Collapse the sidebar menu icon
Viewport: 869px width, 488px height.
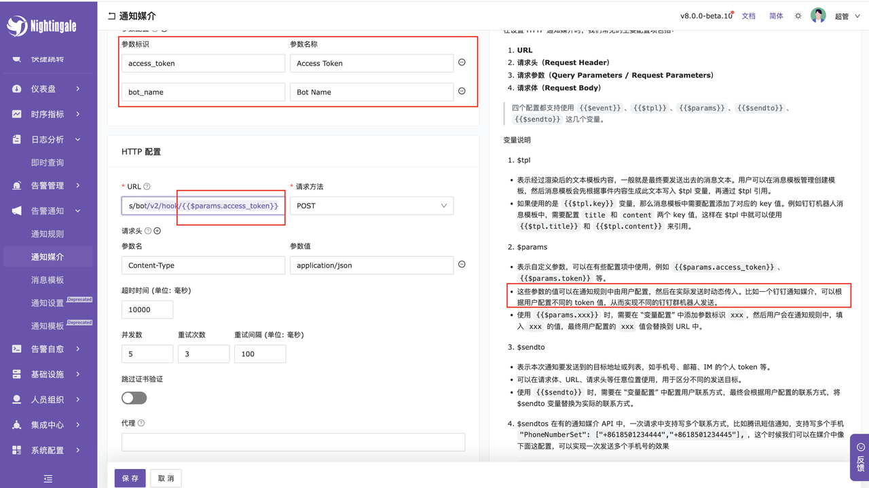(x=48, y=478)
